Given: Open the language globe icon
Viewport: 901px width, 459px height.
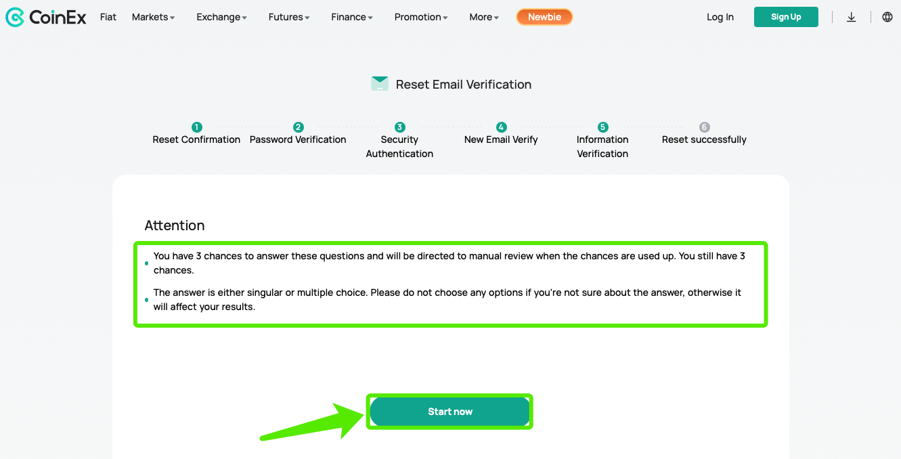Looking at the screenshot, I should (x=887, y=17).
